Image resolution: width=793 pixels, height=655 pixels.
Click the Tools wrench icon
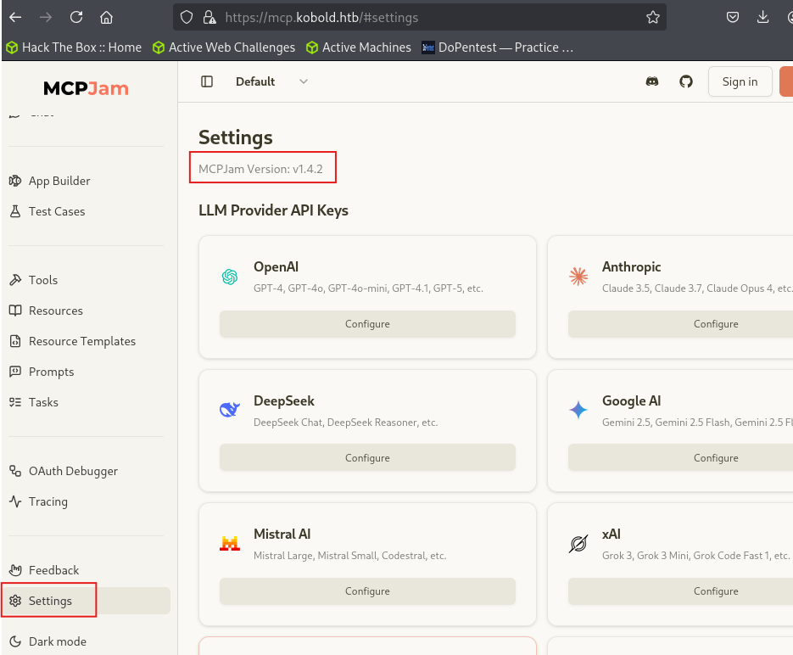(15, 280)
